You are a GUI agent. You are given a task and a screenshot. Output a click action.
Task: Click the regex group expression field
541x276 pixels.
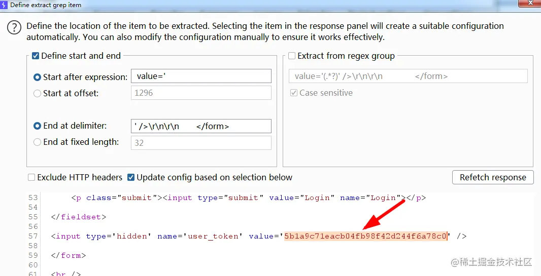click(x=408, y=76)
